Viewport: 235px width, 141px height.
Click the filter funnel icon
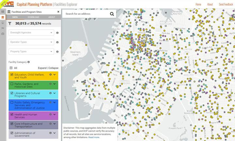pyautogui.click(x=10, y=23)
